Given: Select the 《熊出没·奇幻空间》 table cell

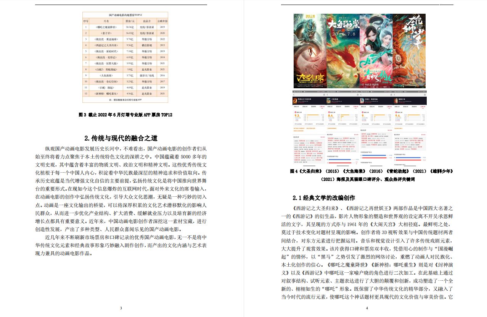Looking at the screenshot, I should point(106,81).
